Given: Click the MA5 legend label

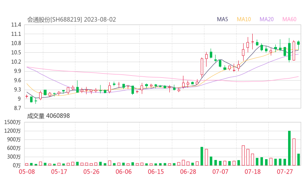Looking at the screenshot, I should (x=222, y=19).
